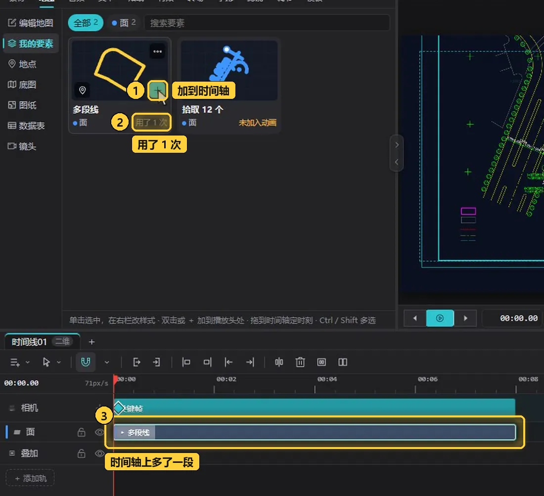Add 多段线 to timeline with its plus button

pos(157,90)
